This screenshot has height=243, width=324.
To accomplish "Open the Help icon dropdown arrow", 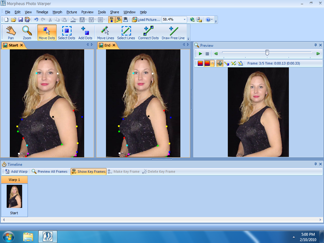I will pyautogui.click(x=212, y=20).
